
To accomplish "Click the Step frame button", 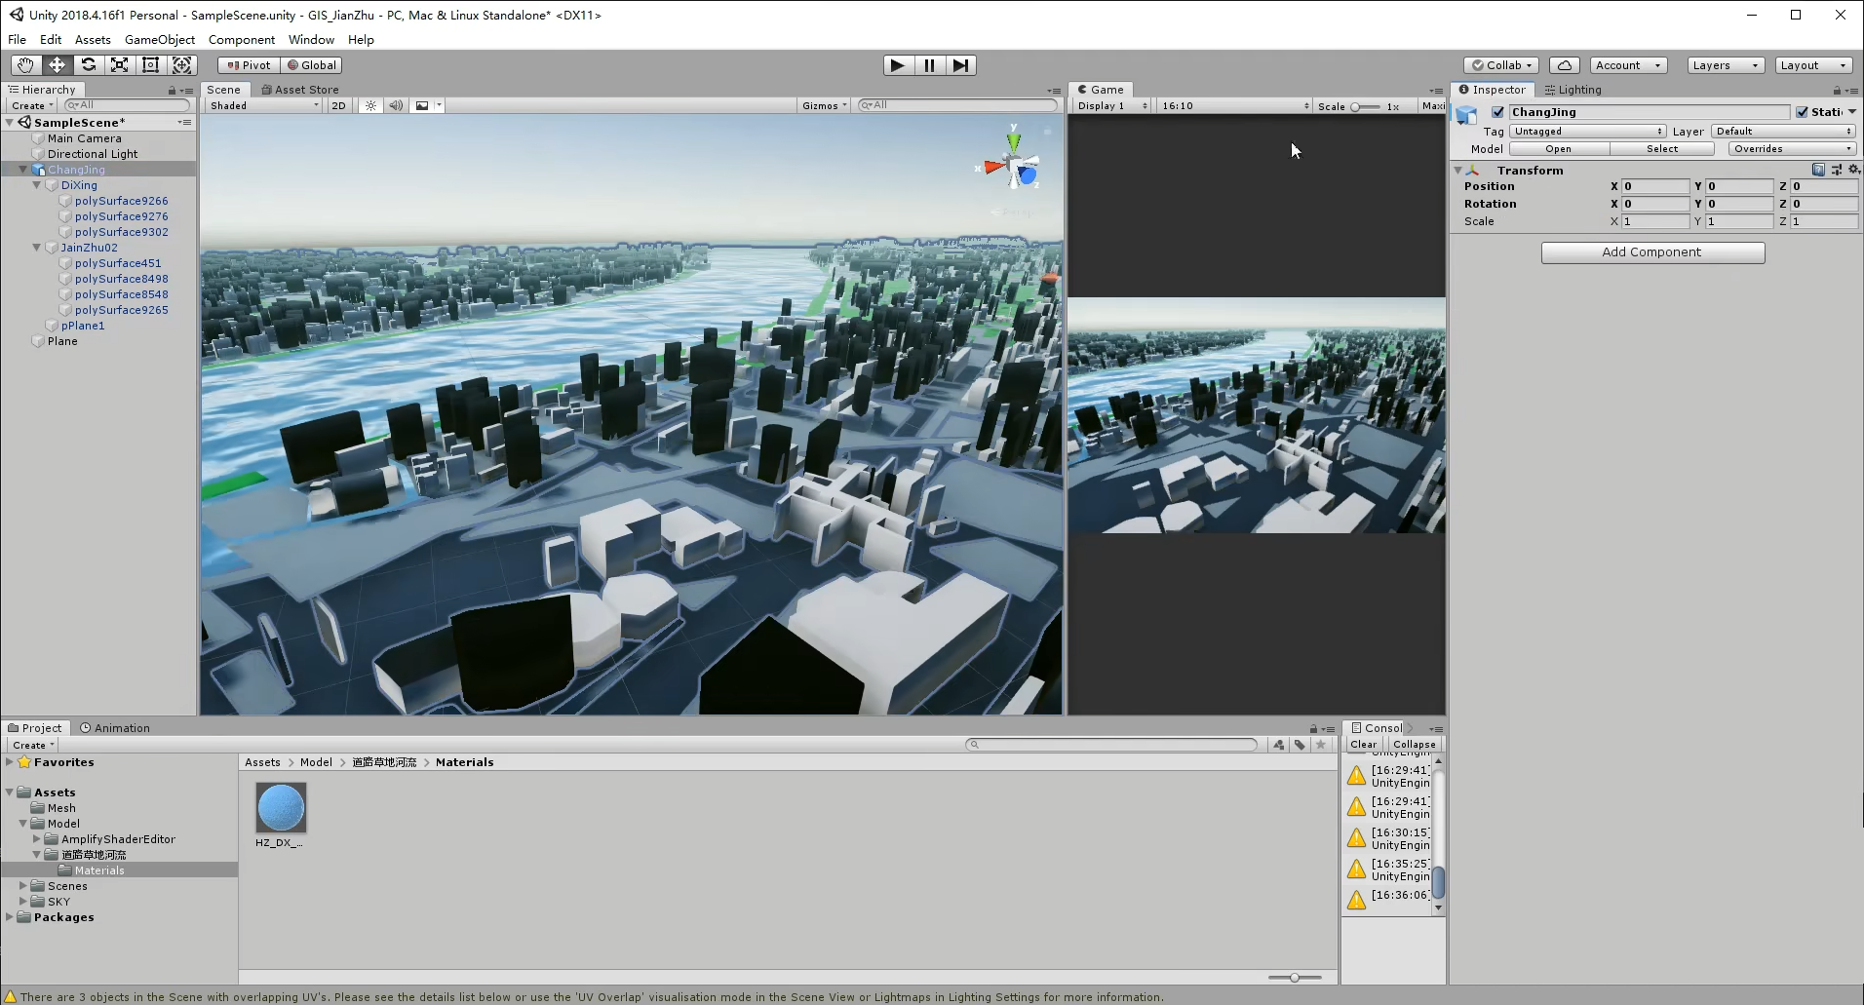I will [960, 65].
